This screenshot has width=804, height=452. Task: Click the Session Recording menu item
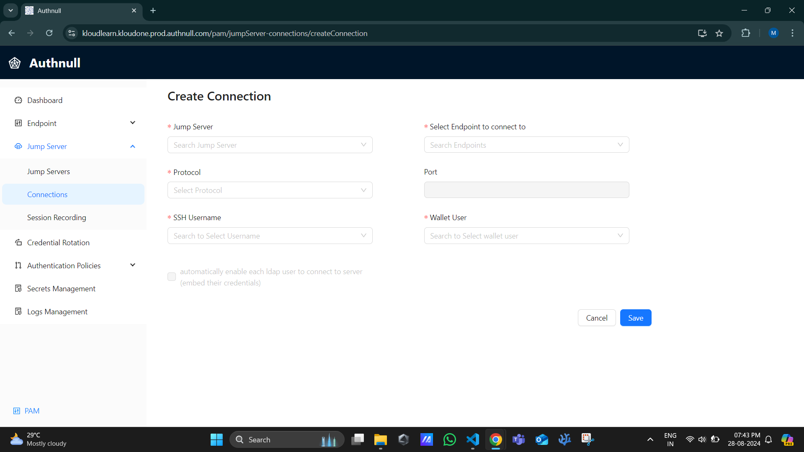pyautogui.click(x=57, y=217)
